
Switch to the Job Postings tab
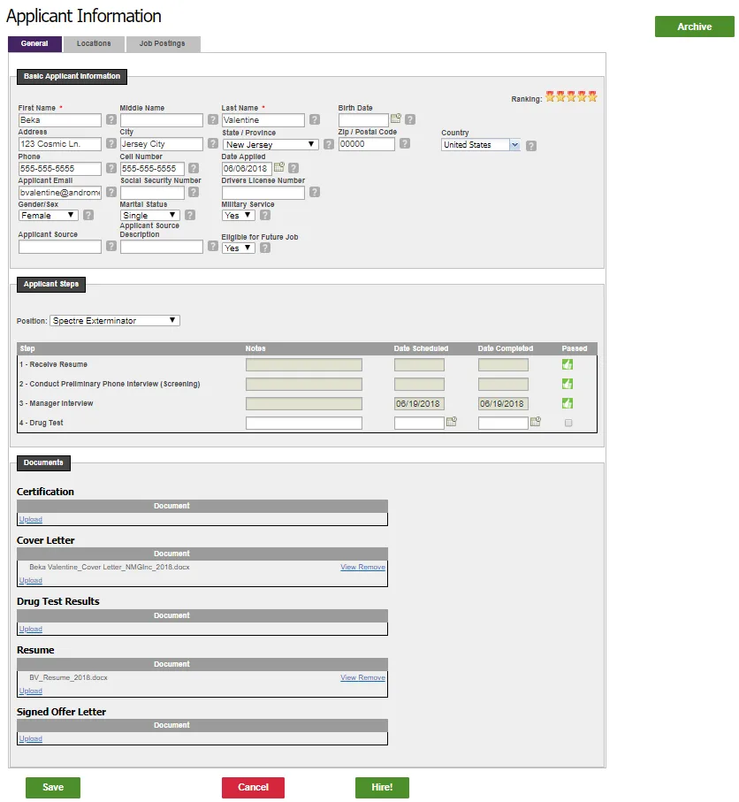[x=163, y=44]
